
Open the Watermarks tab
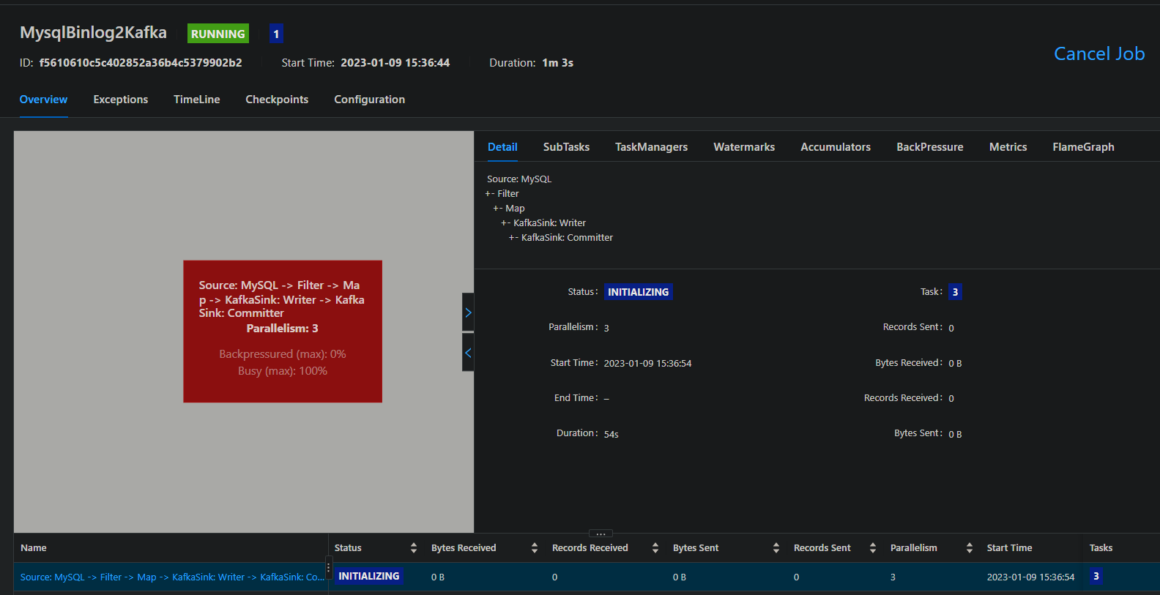coord(744,147)
